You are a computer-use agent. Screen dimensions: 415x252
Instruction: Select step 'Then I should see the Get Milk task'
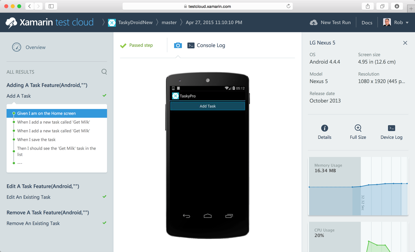(x=56, y=151)
